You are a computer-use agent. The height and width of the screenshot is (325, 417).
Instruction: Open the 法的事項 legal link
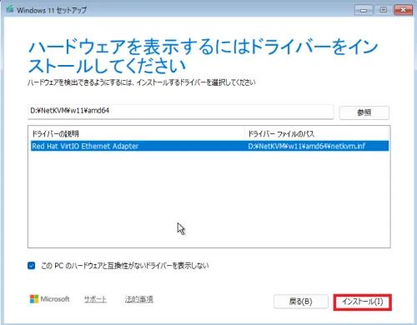tap(139, 299)
